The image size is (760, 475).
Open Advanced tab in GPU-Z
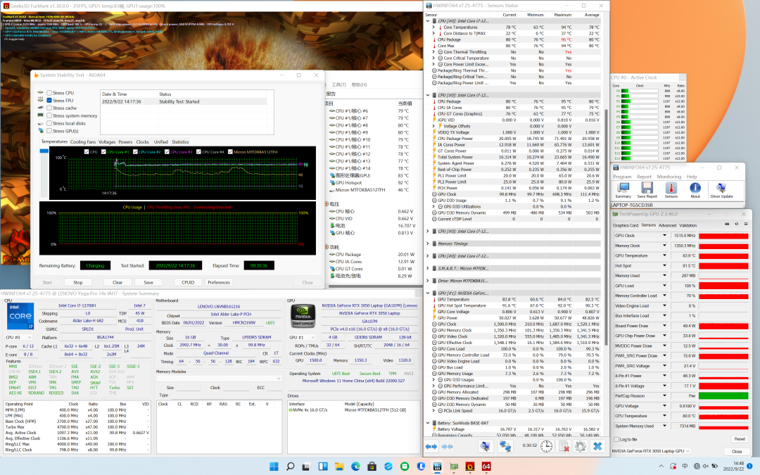pos(667,225)
